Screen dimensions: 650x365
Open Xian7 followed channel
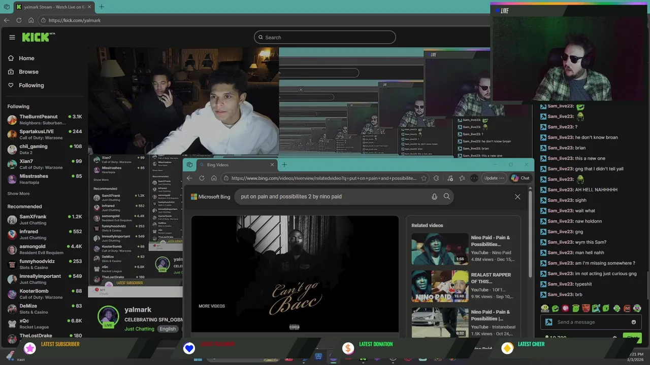[44, 164]
